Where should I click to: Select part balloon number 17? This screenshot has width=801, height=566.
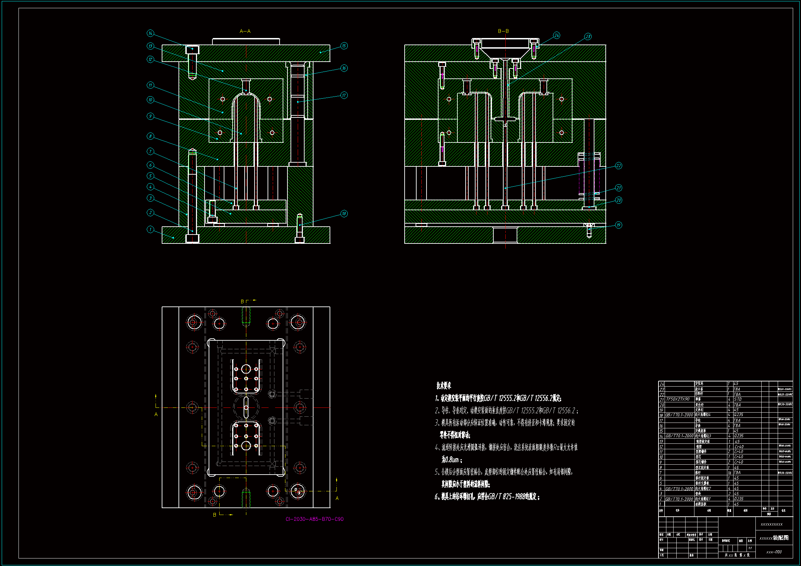(x=344, y=95)
